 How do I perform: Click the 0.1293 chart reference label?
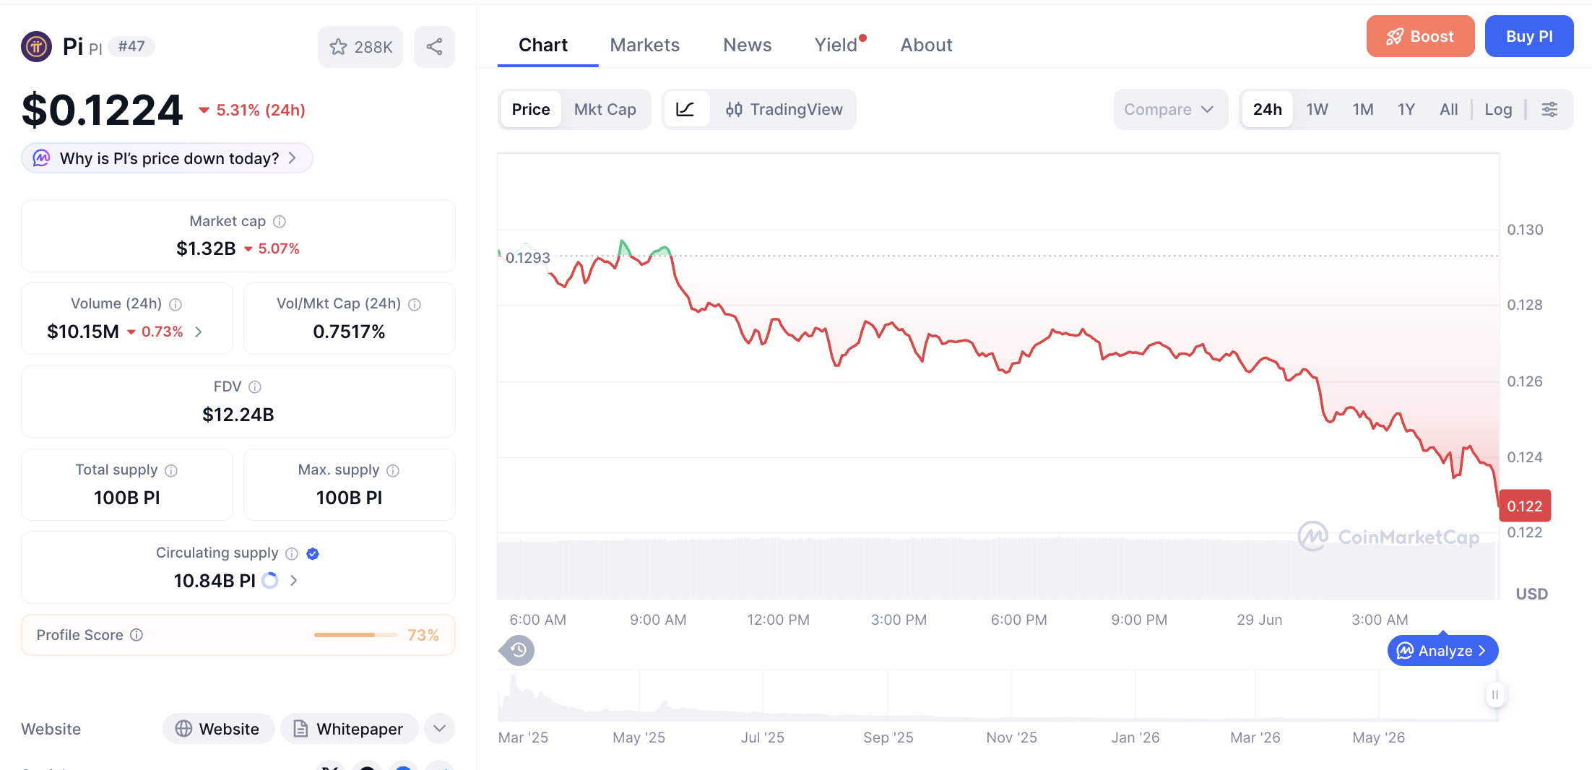pos(527,258)
